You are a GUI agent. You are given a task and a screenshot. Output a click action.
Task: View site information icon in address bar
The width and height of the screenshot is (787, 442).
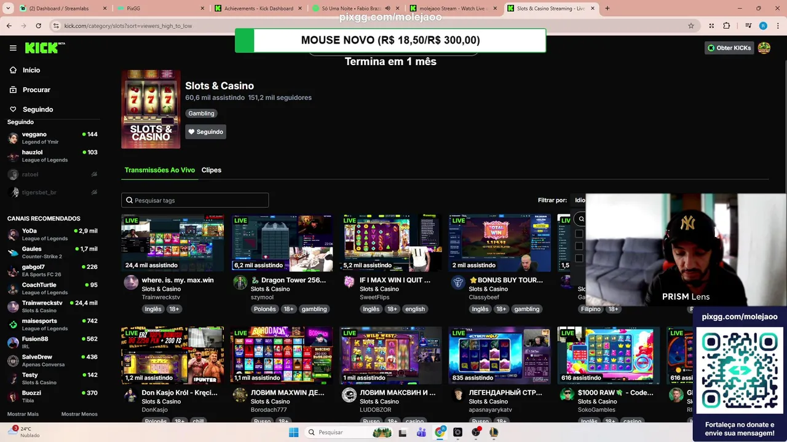pyautogui.click(x=56, y=26)
